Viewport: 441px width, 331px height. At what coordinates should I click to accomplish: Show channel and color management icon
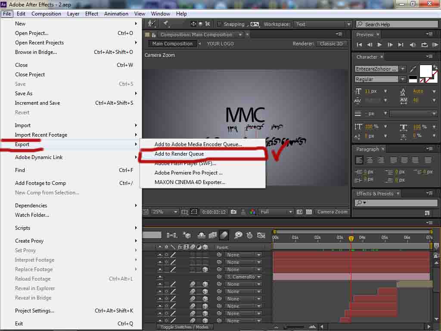[252, 212]
